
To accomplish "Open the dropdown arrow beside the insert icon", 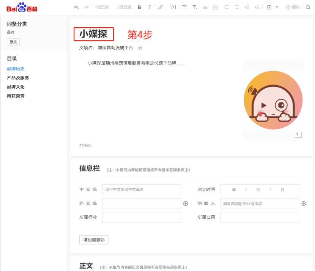I will 277,7.
